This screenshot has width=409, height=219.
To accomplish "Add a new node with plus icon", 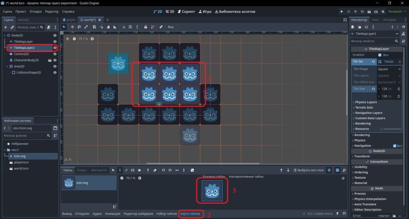I will click(6, 27).
